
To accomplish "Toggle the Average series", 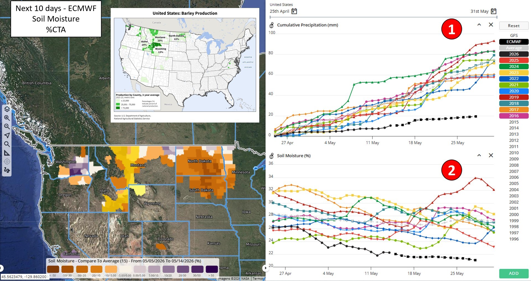I will point(514,48).
